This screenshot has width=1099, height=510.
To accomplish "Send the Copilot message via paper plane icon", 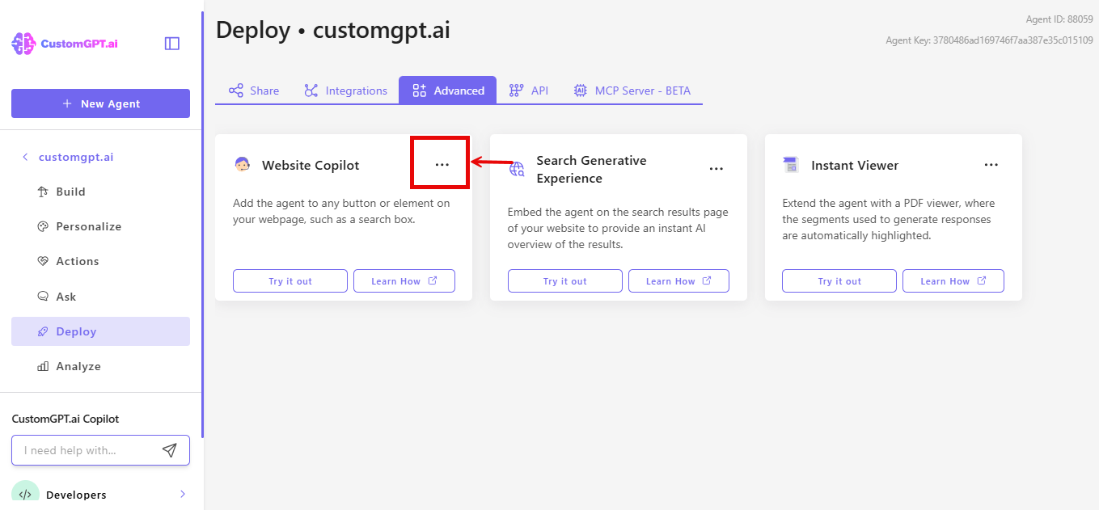I will coord(169,450).
